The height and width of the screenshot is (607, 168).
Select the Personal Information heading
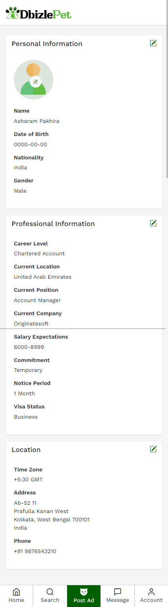(x=47, y=44)
